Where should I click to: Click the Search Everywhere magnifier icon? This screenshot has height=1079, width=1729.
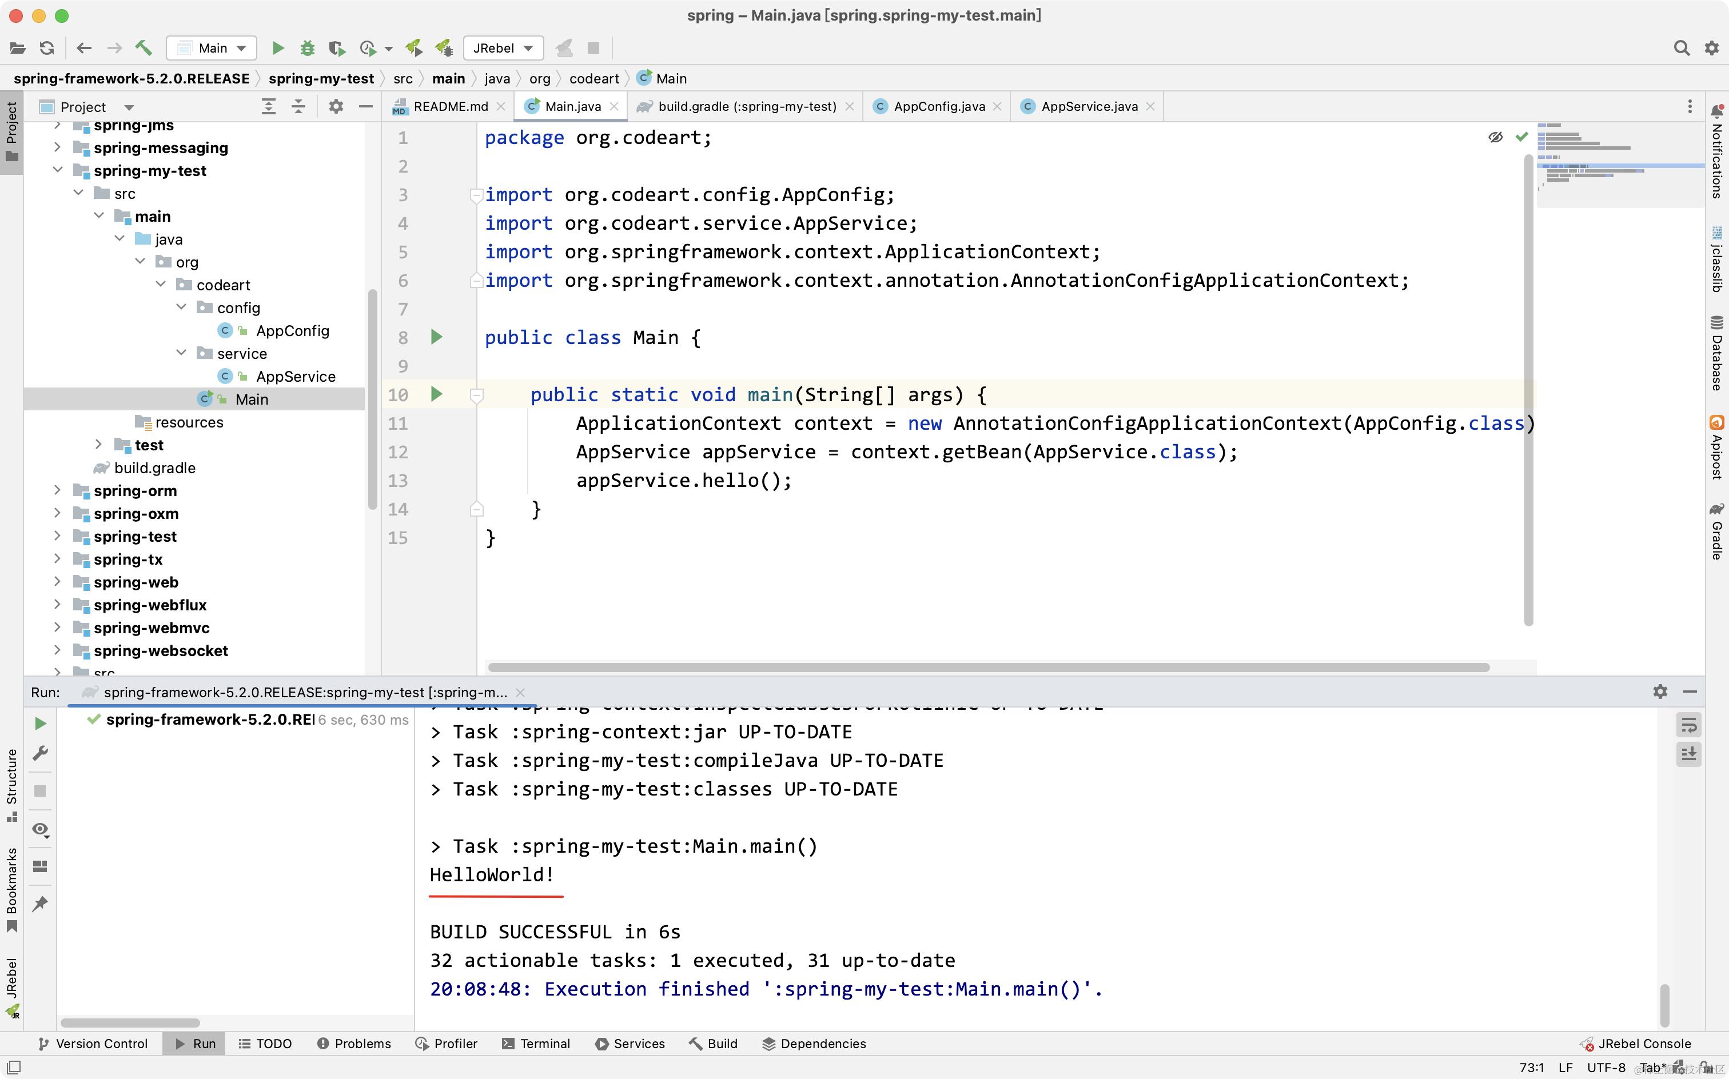point(1681,48)
